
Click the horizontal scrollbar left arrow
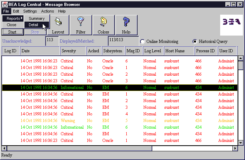click(4, 148)
